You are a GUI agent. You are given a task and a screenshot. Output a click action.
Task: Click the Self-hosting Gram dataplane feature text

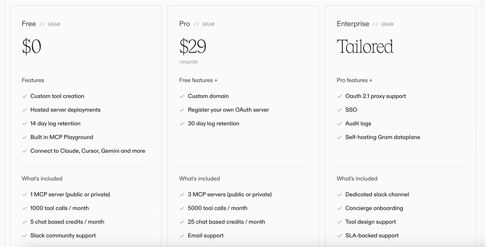click(x=382, y=137)
